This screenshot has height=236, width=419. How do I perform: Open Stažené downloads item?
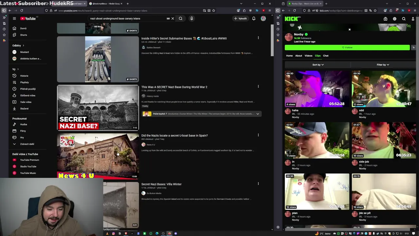(x=24, y=108)
